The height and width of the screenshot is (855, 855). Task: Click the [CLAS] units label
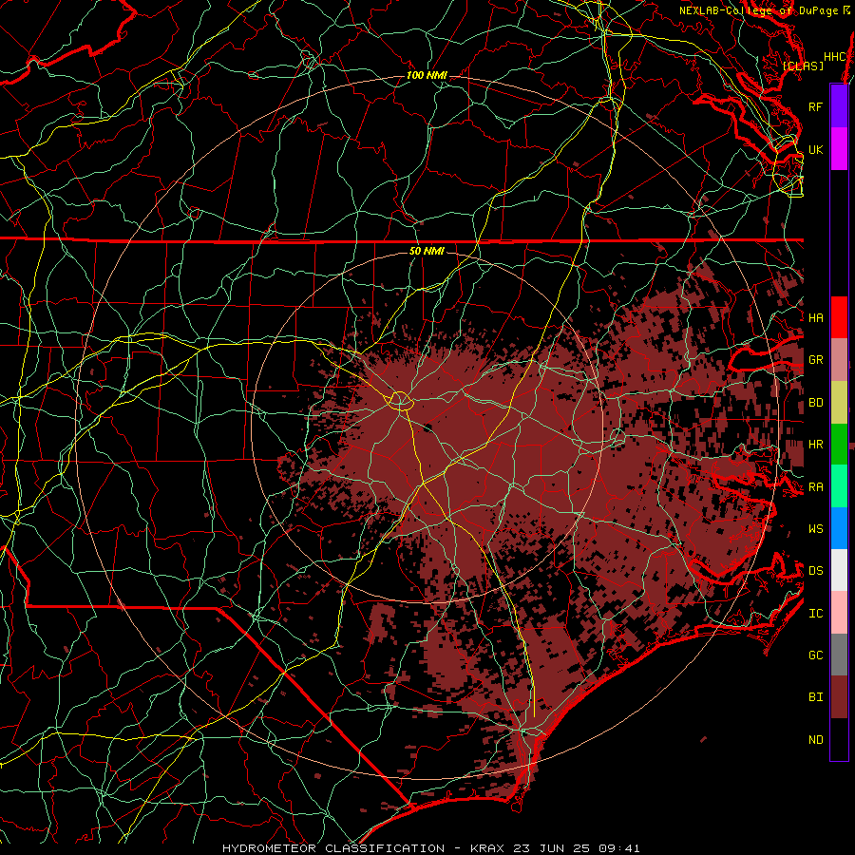[803, 66]
